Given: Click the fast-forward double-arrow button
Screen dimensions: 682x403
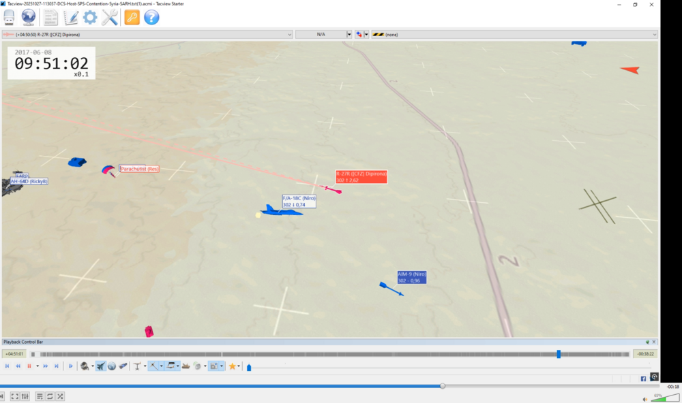Looking at the screenshot, I should click(45, 366).
